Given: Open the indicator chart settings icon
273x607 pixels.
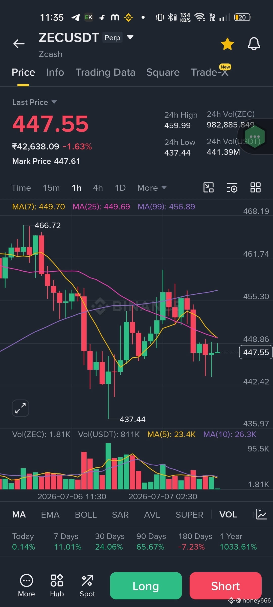Looking at the screenshot, I should tap(261, 514).
